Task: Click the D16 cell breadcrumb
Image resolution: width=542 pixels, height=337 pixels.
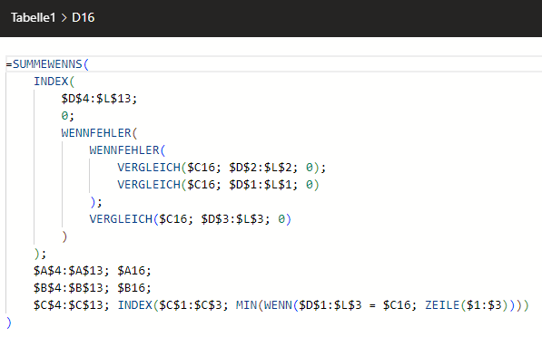Action: pos(83,17)
